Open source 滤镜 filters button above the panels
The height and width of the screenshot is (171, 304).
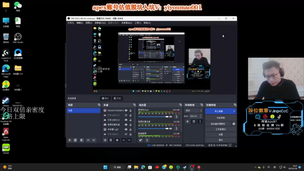pos(117,98)
